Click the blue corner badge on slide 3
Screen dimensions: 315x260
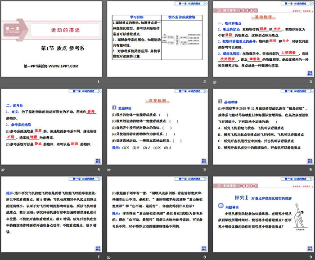pyautogui.click(x=309, y=73)
